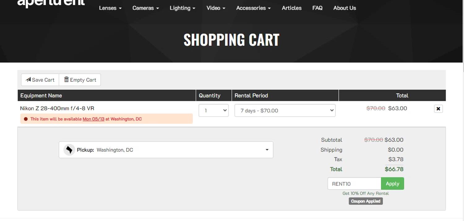Go to the Articles page
464x221 pixels.
click(292, 8)
